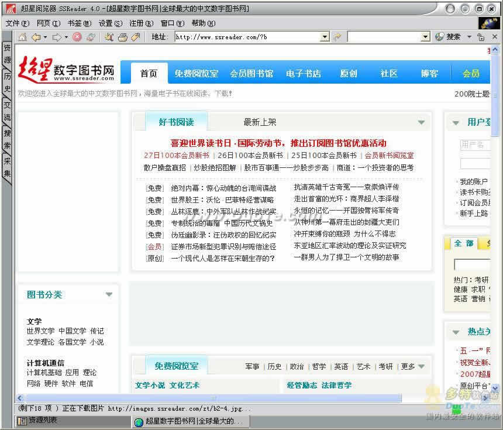
Task: Click the Home icon in the toolbar
Action: 22,37
